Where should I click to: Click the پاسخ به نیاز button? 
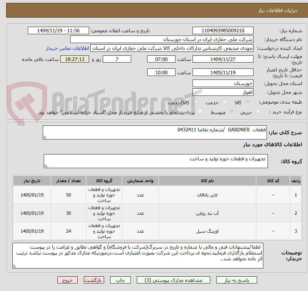(236, 280)
